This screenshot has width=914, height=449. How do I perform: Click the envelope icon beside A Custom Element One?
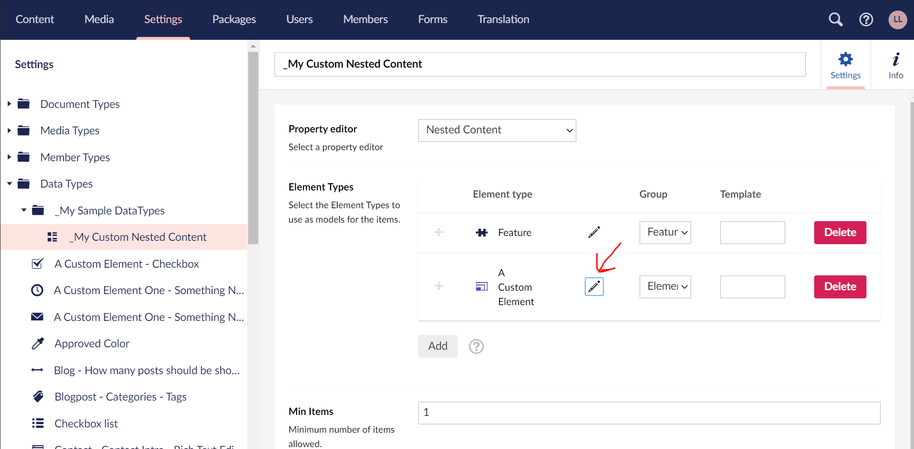tap(37, 317)
